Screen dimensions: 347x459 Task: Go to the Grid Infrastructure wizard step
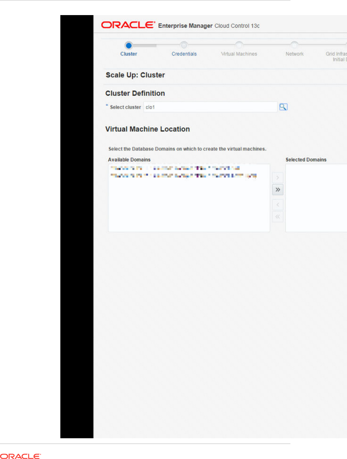click(336, 57)
